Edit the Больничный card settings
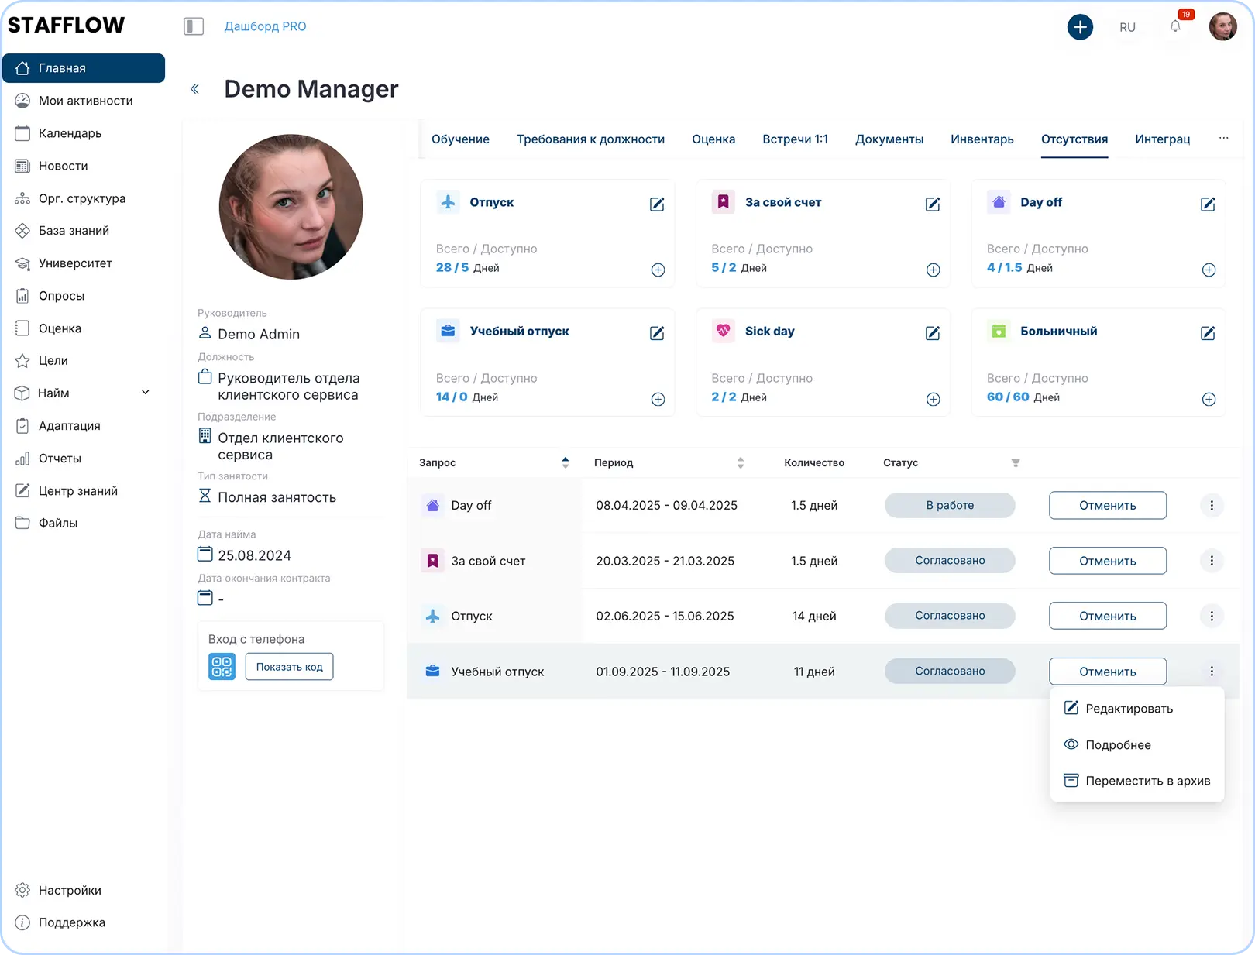 pos(1207,334)
